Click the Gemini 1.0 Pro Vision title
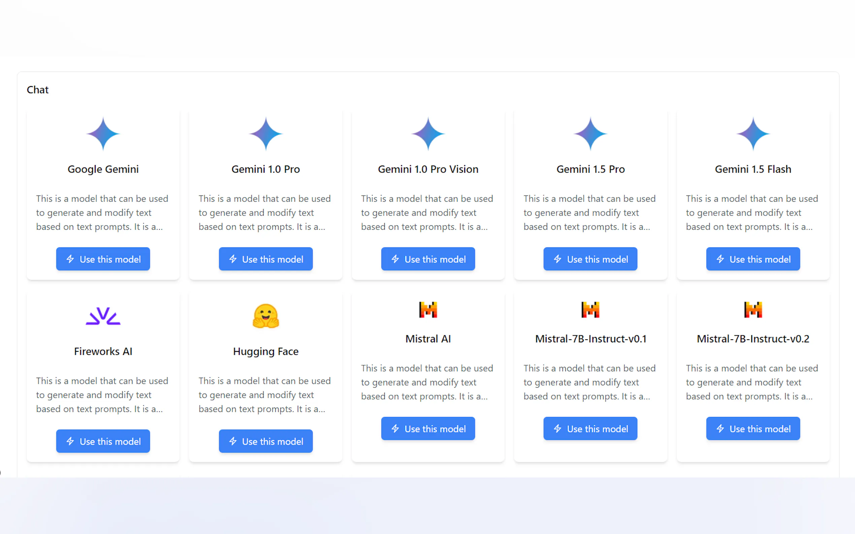 pyautogui.click(x=428, y=169)
